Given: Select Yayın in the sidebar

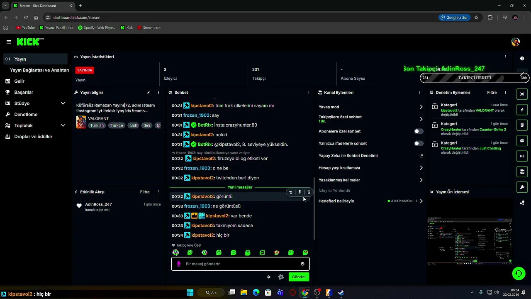Looking at the screenshot, I should click(35, 59).
